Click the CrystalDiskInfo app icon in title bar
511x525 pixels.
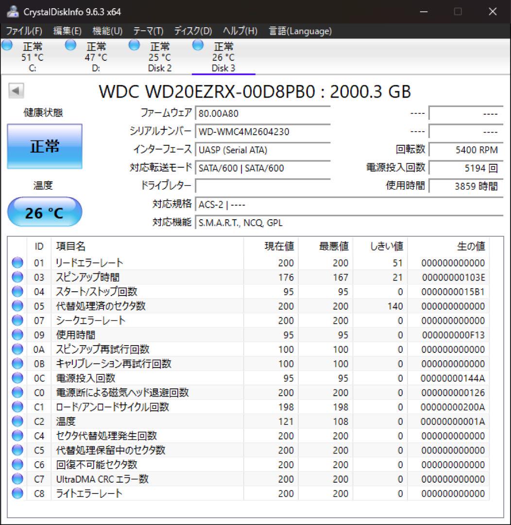pyautogui.click(x=13, y=12)
